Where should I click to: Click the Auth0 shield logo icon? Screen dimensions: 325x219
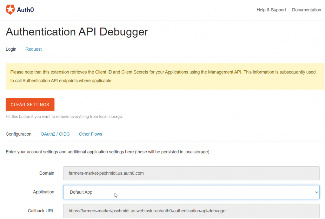10,10
